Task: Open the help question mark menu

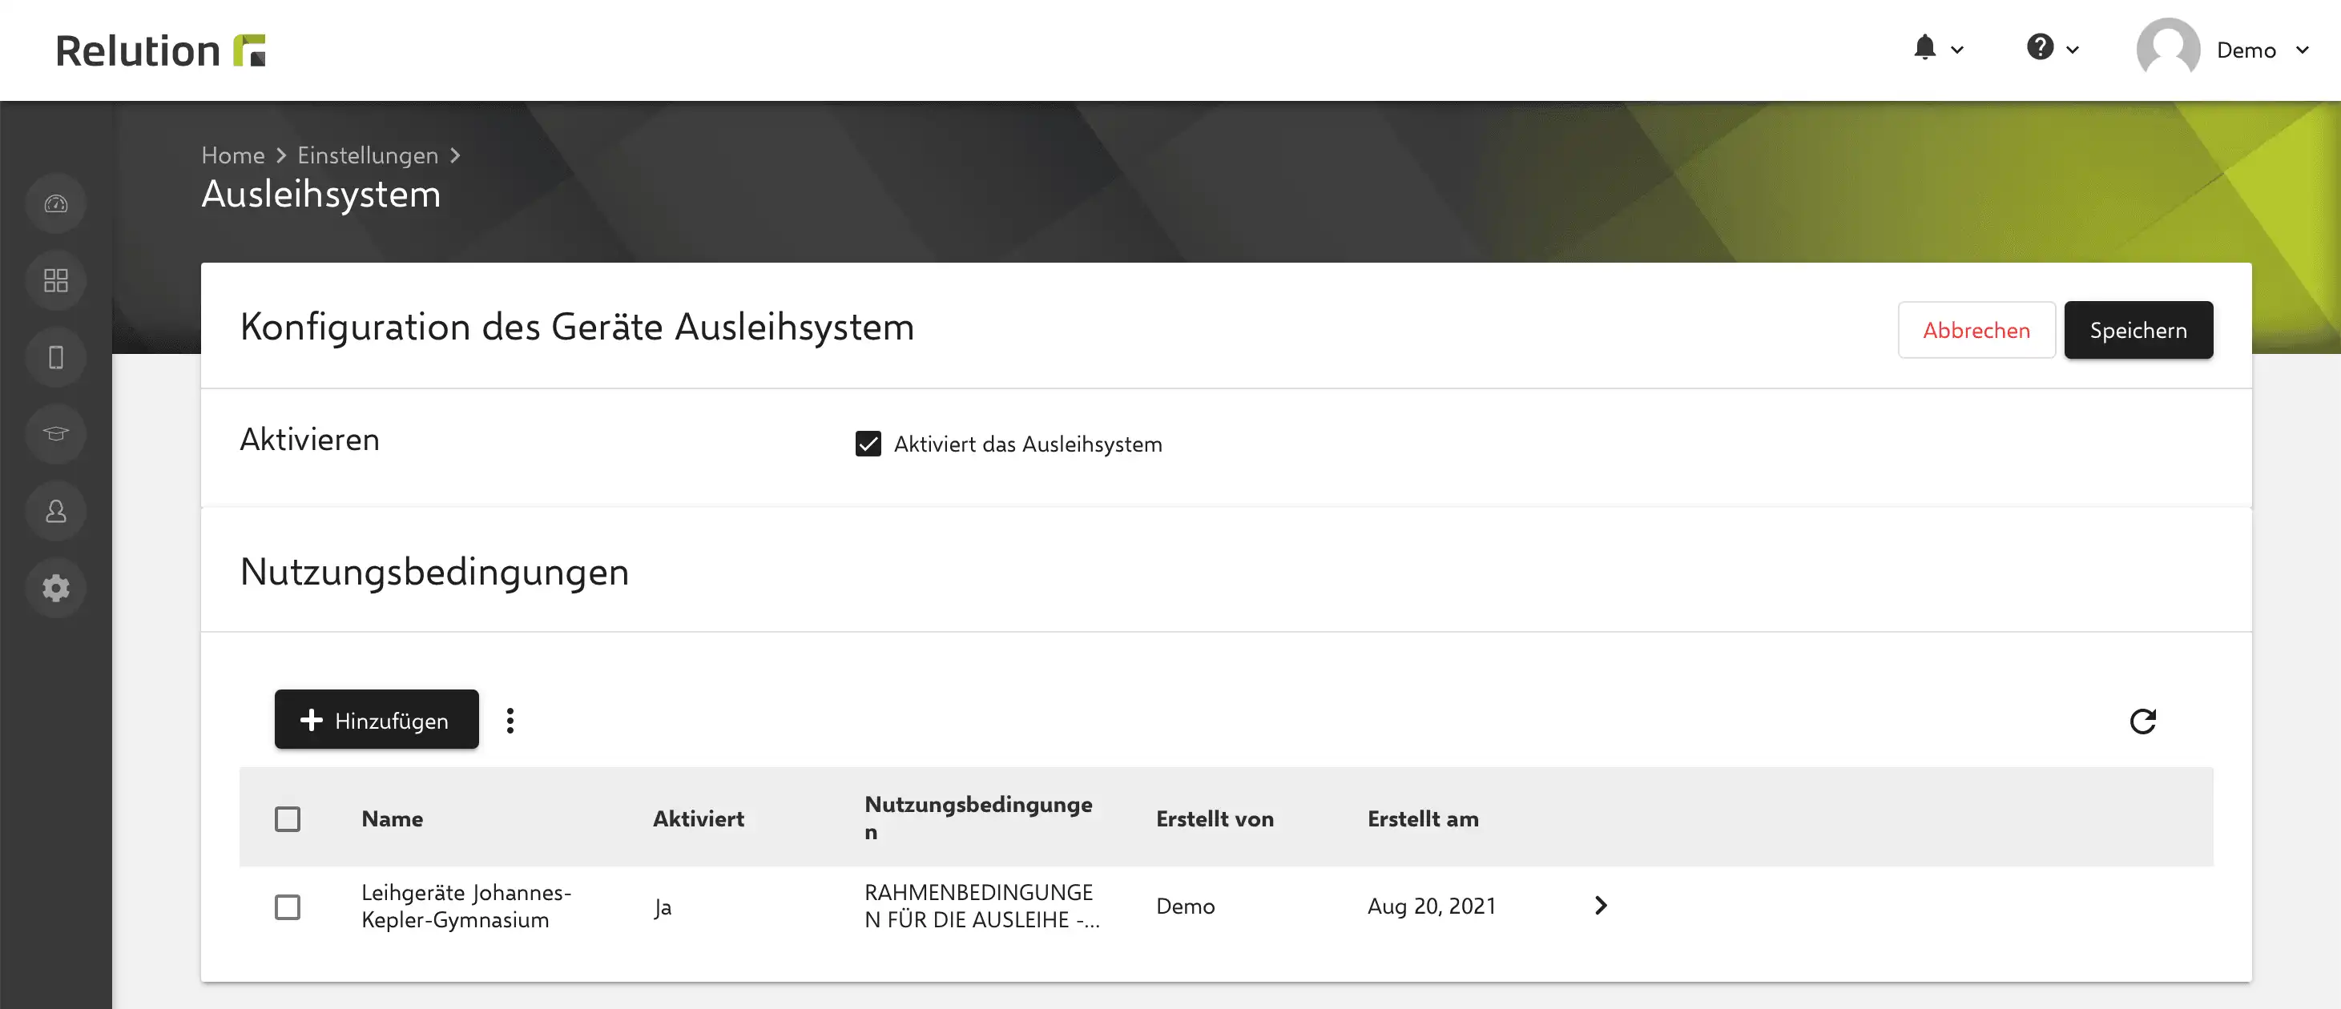Action: 2039,47
